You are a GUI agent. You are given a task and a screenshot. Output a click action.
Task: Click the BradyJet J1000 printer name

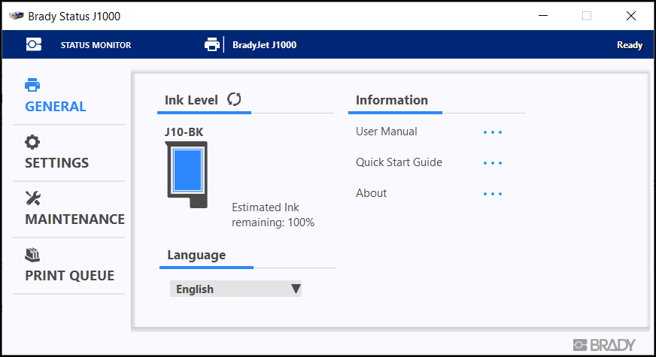pyautogui.click(x=264, y=45)
